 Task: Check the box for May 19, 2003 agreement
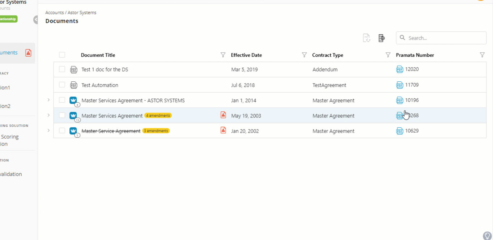62,115
